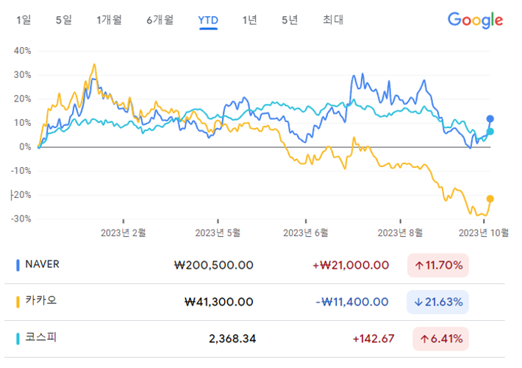Click the 코스피 teal endpoint dot
The width and height of the screenshot is (522, 368).
pyautogui.click(x=490, y=132)
